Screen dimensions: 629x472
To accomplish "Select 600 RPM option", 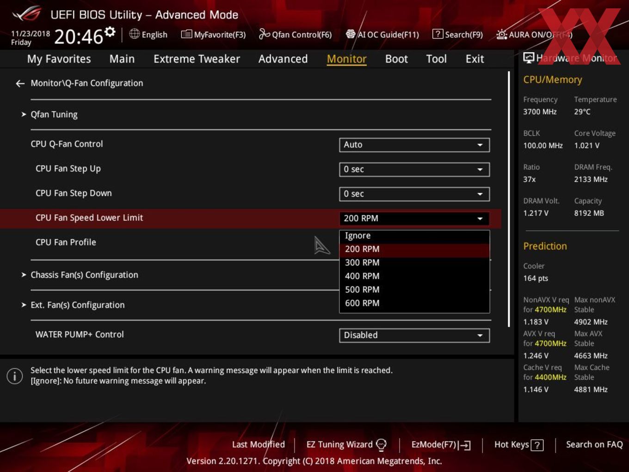I will 414,303.
